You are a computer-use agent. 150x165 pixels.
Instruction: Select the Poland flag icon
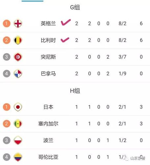tap(18, 140)
